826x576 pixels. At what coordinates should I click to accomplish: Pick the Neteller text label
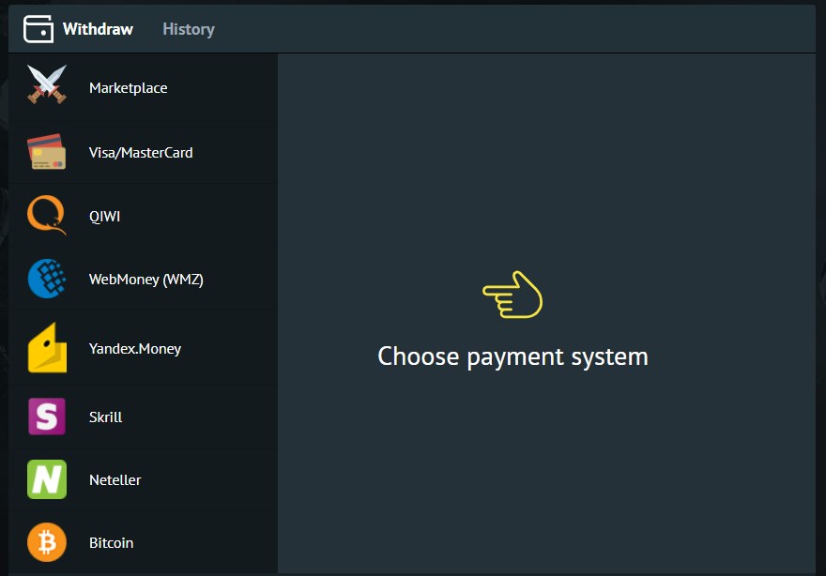pyautogui.click(x=115, y=479)
